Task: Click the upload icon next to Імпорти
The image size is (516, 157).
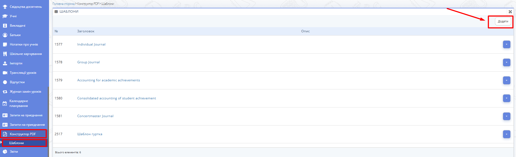Action: [5, 63]
